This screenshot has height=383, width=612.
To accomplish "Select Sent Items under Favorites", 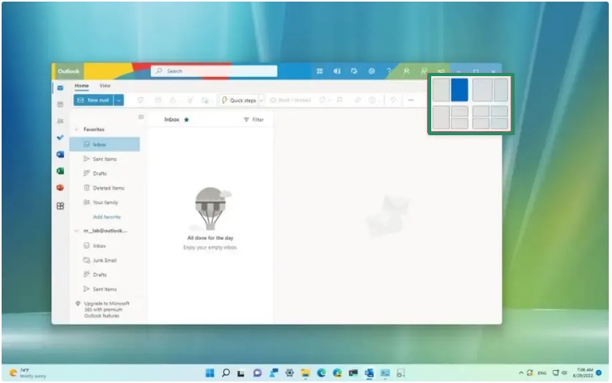I will (x=105, y=160).
